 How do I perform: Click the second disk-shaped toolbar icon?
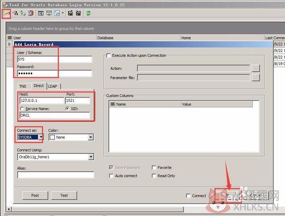click(x=78, y=13)
